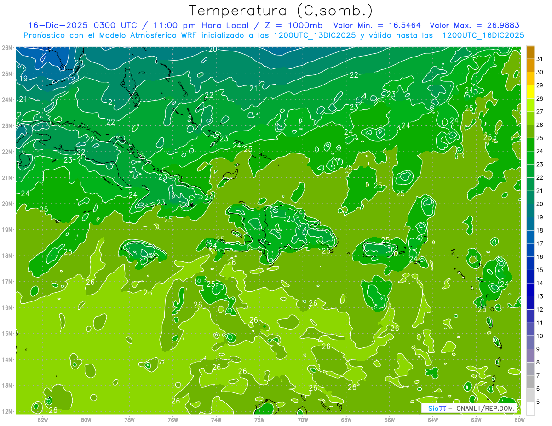
Task: Click the colorbar scale label 22
Action: 540,178
